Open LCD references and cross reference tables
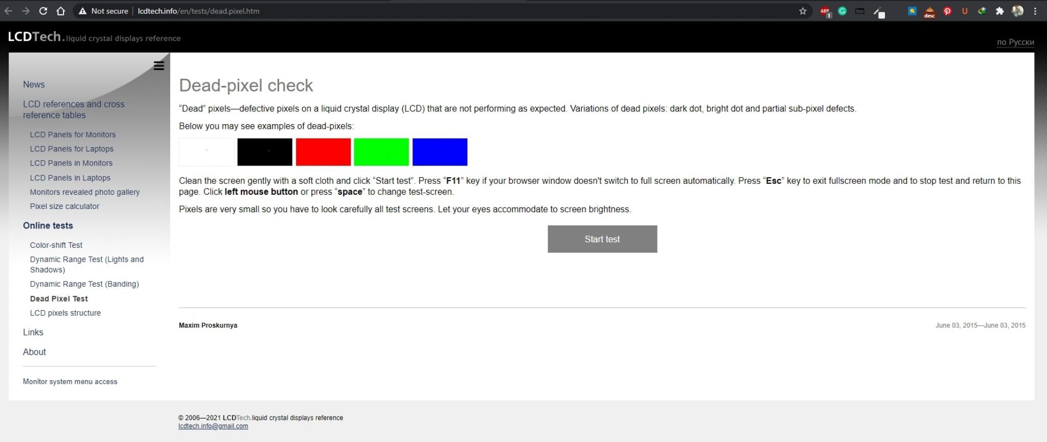Image resolution: width=1047 pixels, height=442 pixels. [x=74, y=109]
